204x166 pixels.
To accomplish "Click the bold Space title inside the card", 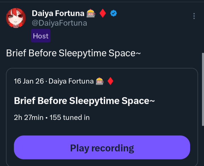I will tap(84, 101).
